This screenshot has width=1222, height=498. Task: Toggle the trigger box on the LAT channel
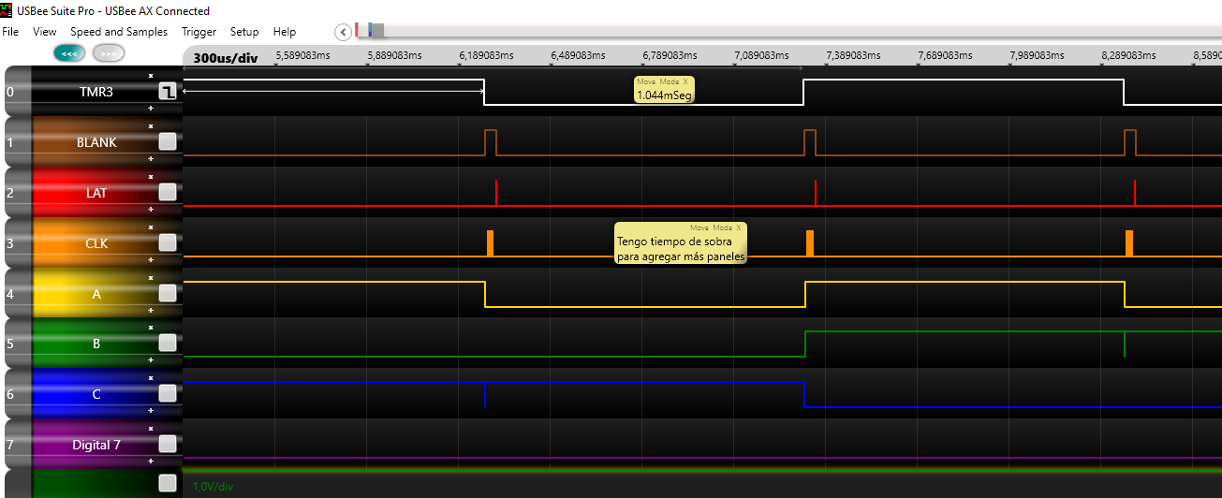[168, 192]
